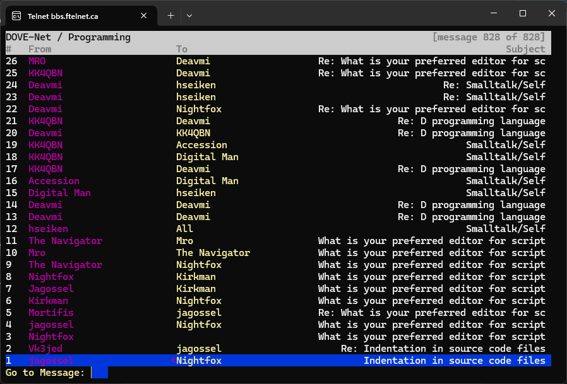Screen dimensions: 567x384
Task: Select message 17 row
Action: (278, 169)
